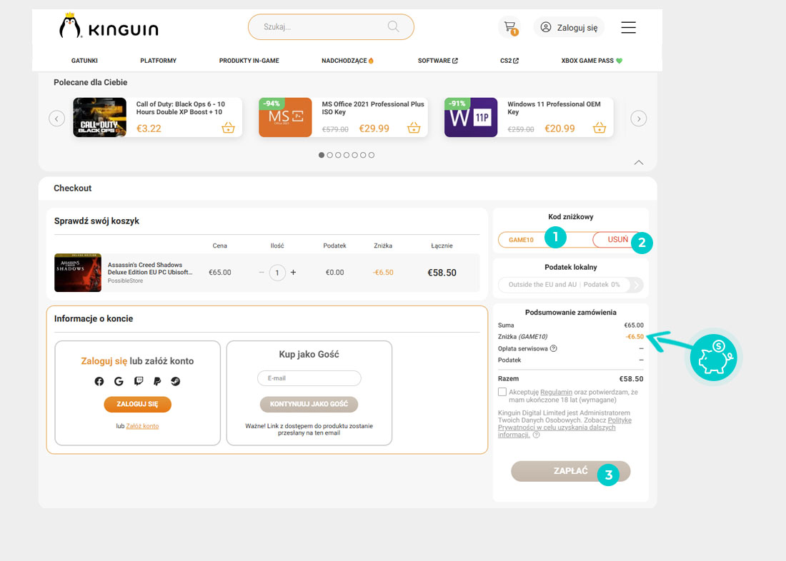Click the user profile icon beside Zaloguj się
The height and width of the screenshot is (561, 786).
point(546,27)
